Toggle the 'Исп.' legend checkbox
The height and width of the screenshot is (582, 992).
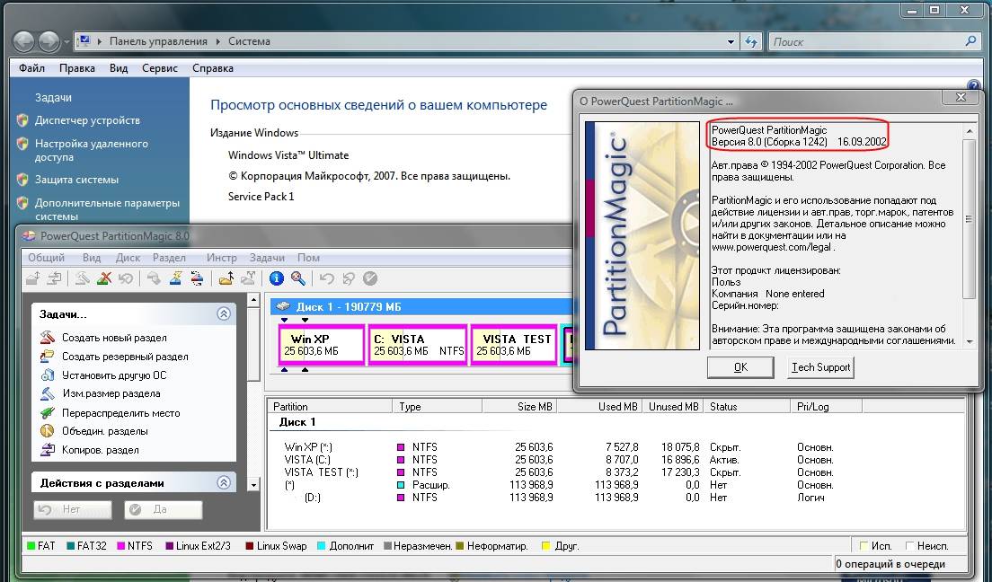point(864,545)
